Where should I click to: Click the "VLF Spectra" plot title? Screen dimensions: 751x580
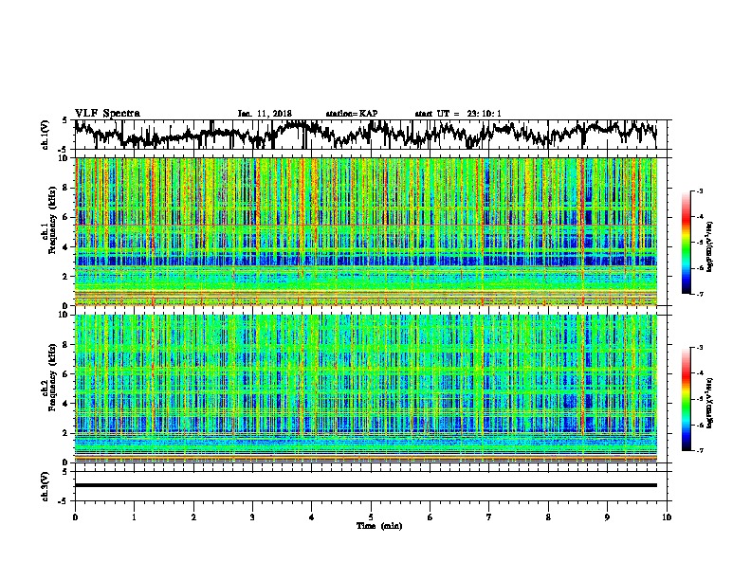pos(107,113)
